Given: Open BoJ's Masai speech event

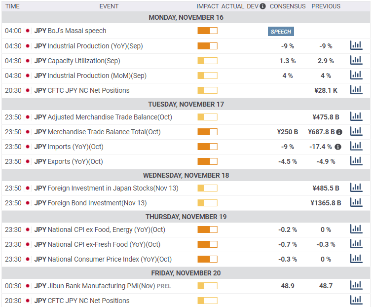Looking at the screenshot, I should [77, 31].
